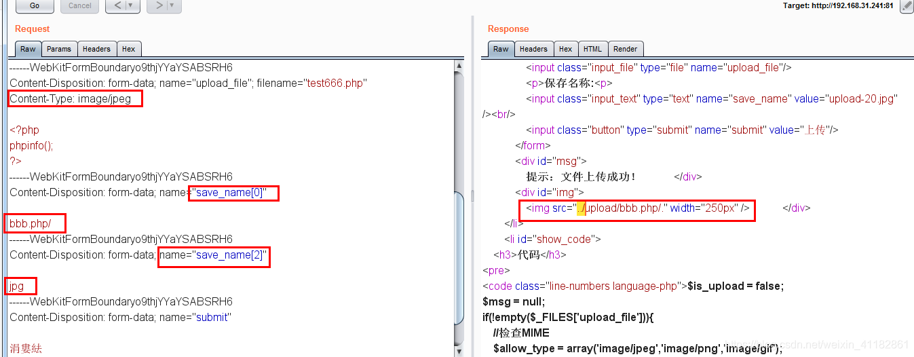The height and width of the screenshot is (357, 914).
Task: Switch to the Request Hex tab
Action: tap(129, 49)
